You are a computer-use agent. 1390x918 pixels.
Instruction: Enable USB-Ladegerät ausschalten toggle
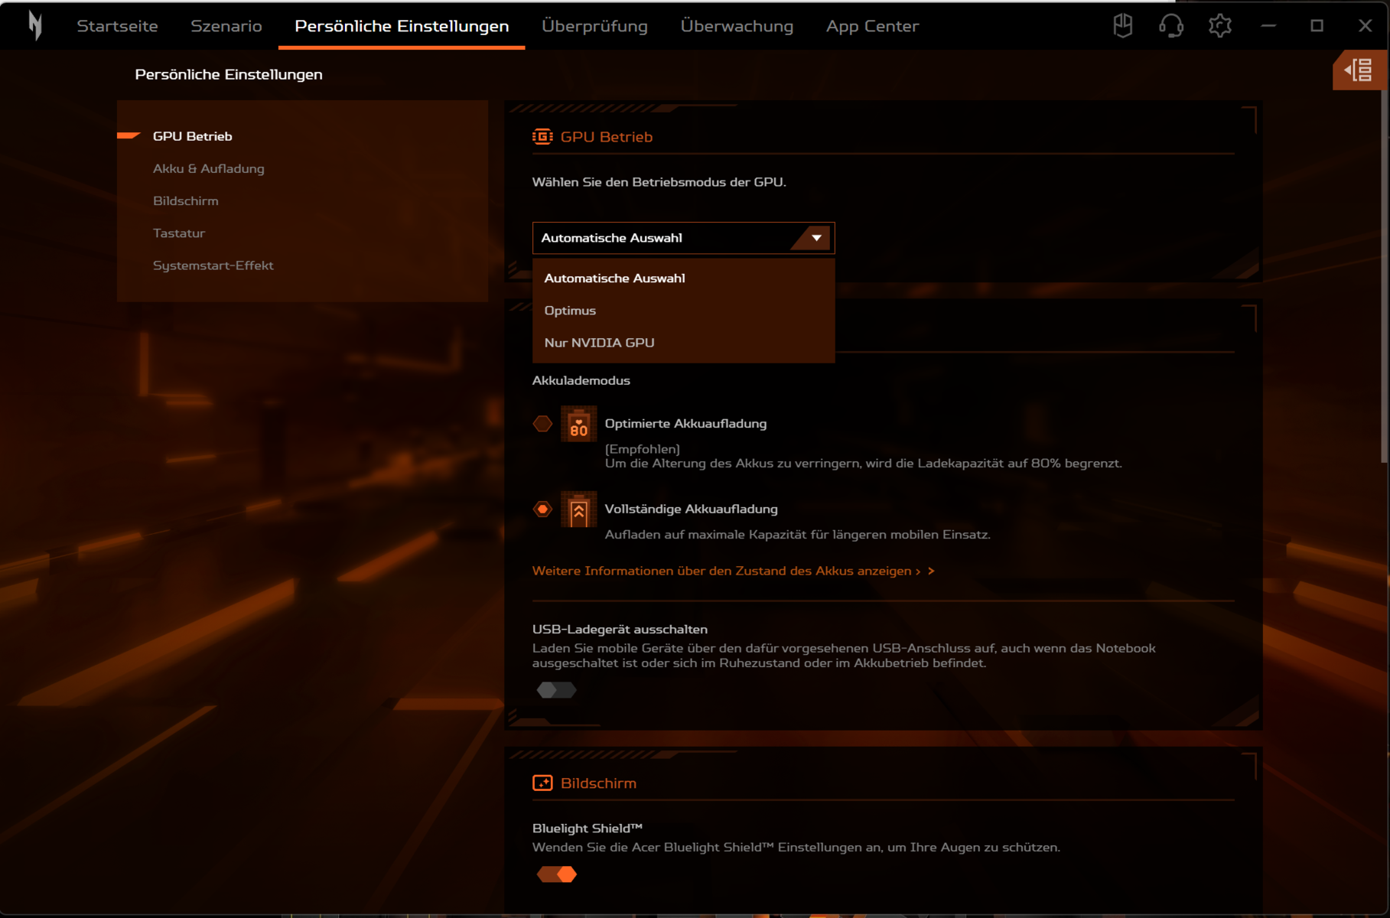click(x=556, y=690)
